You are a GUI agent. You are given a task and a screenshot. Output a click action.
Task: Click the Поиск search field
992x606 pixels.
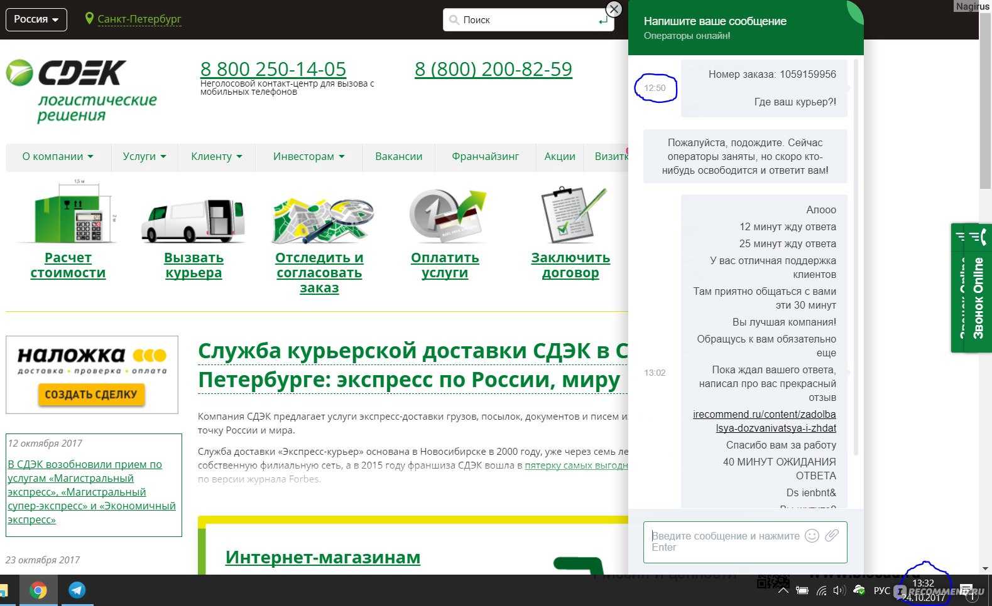[x=529, y=20]
